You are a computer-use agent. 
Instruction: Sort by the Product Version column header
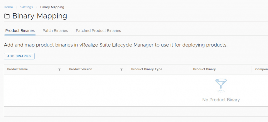(x=81, y=69)
